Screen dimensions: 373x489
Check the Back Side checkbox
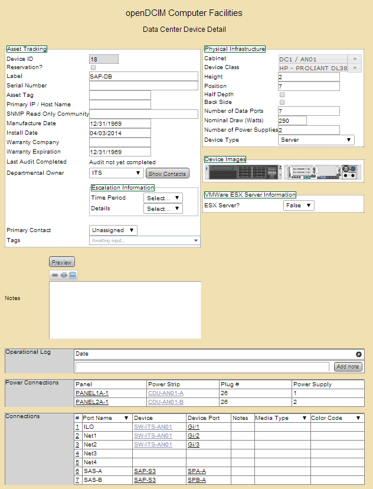282,102
